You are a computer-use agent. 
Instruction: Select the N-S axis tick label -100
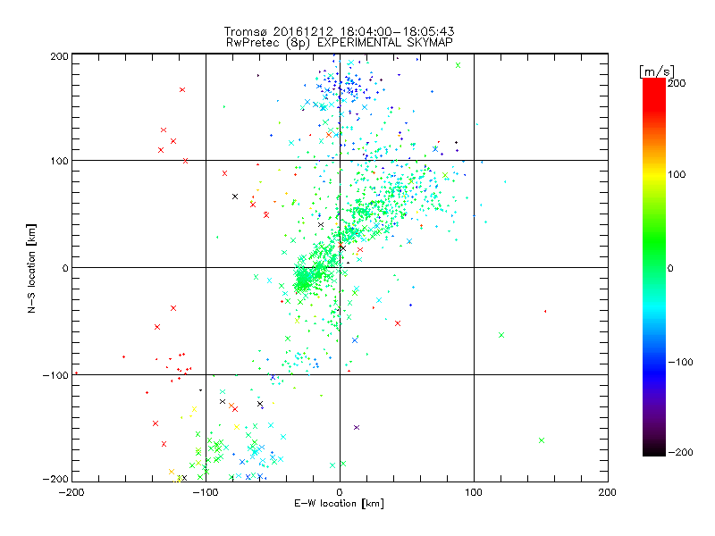coord(55,375)
